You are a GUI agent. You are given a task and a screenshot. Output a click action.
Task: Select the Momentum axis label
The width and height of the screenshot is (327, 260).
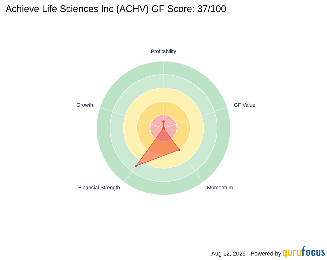pos(220,188)
